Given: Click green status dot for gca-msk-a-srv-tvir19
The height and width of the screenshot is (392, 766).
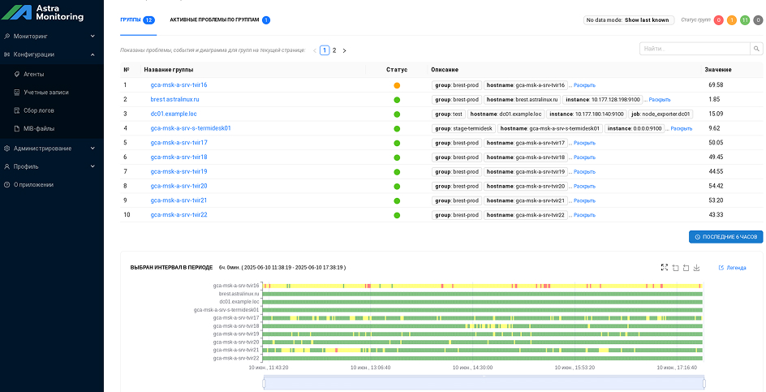Looking at the screenshot, I should pyautogui.click(x=397, y=172).
